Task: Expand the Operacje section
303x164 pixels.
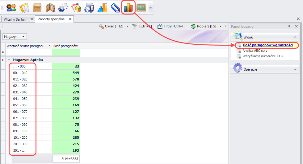Action: tap(295, 69)
